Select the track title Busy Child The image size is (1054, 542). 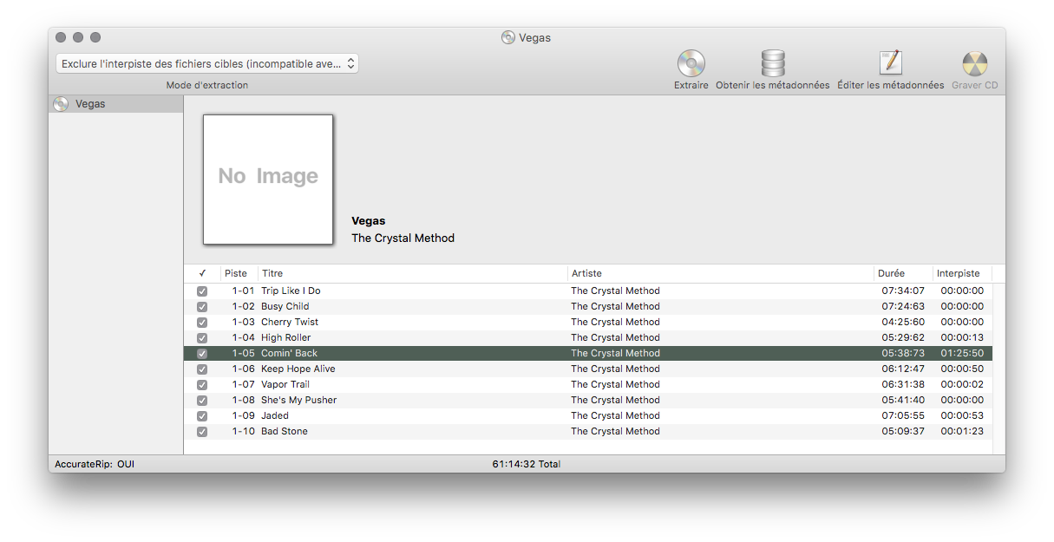pos(285,307)
